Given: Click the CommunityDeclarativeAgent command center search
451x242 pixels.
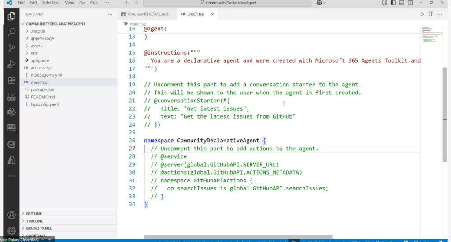Looking at the screenshot, I should (228, 3).
